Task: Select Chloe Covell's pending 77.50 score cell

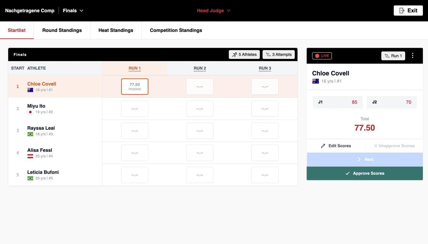Action: (x=135, y=87)
